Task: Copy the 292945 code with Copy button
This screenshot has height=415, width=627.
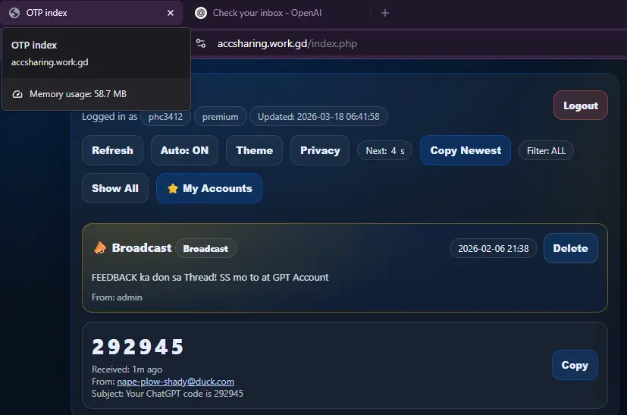Action: coord(575,365)
